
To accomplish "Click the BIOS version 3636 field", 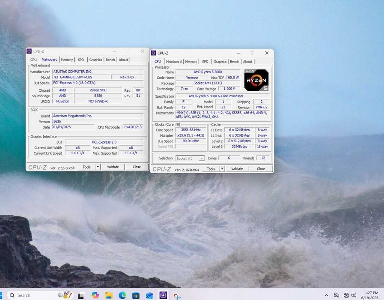I will click(98, 121).
